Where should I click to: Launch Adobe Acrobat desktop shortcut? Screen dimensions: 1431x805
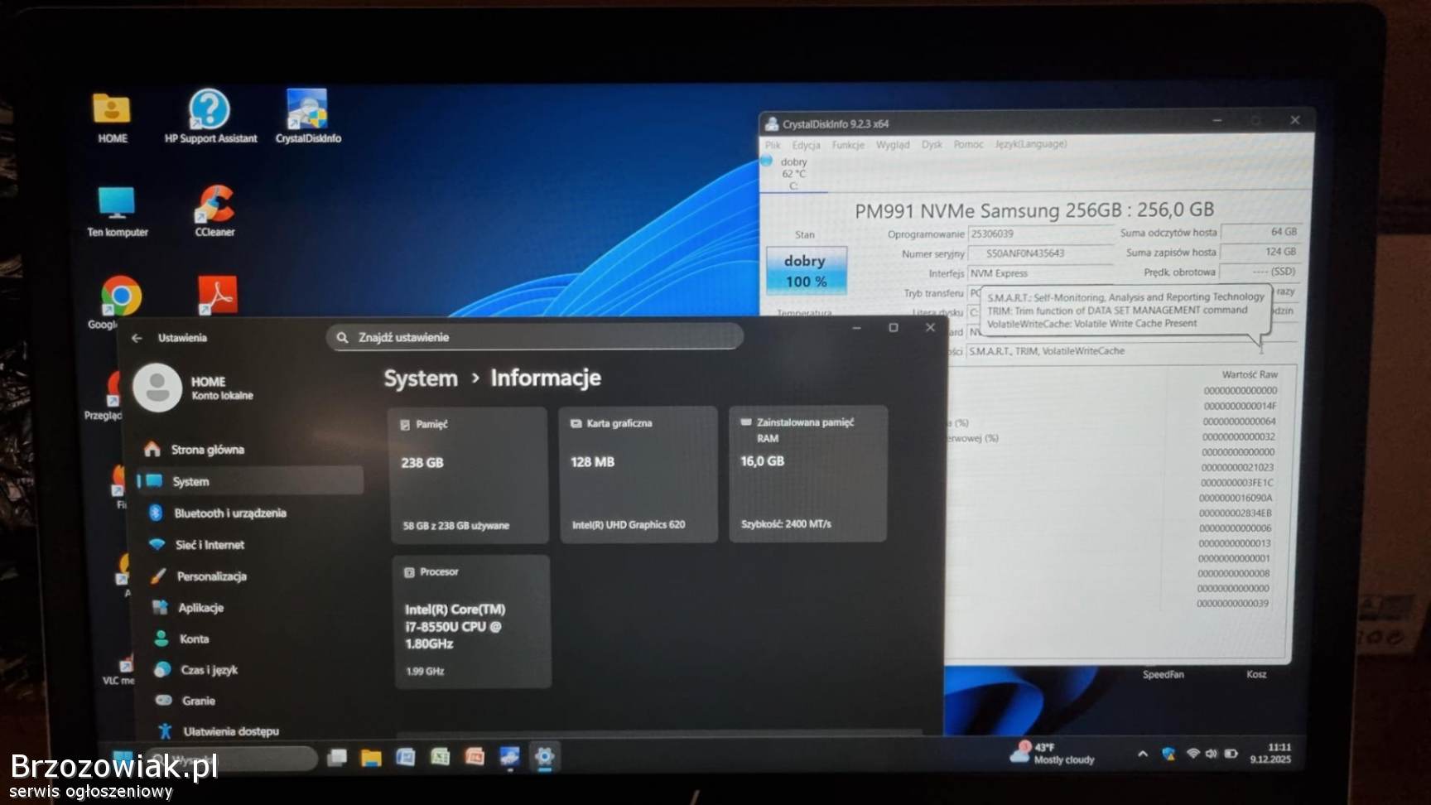coord(217,296)
